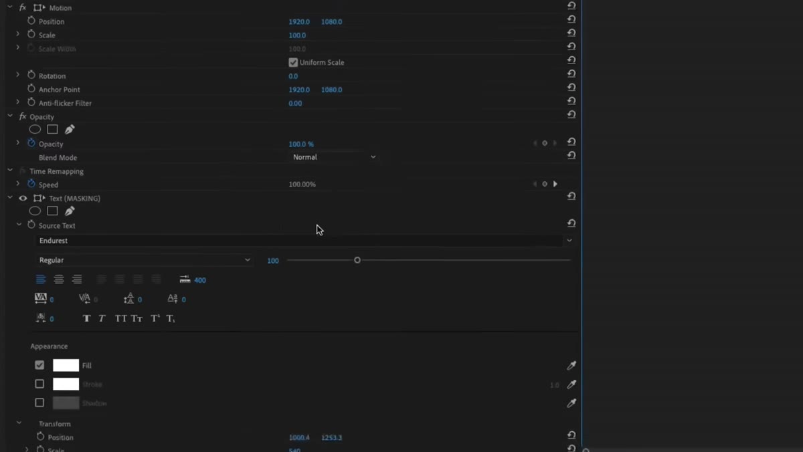
Task: Select the pen mask tool under Opacity
Action: [x=70, y=129]
